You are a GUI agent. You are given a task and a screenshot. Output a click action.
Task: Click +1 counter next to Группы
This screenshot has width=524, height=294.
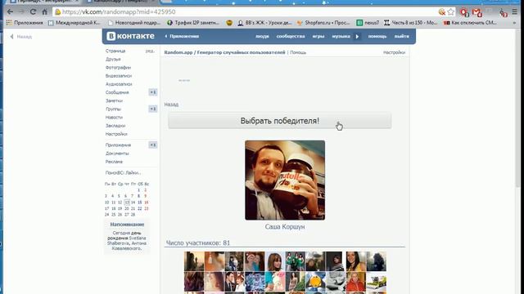tap(153, 109)
